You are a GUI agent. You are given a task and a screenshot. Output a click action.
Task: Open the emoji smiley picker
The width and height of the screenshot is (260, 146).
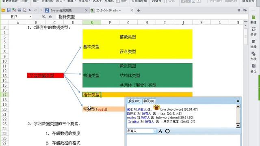[x=167, y=131]
